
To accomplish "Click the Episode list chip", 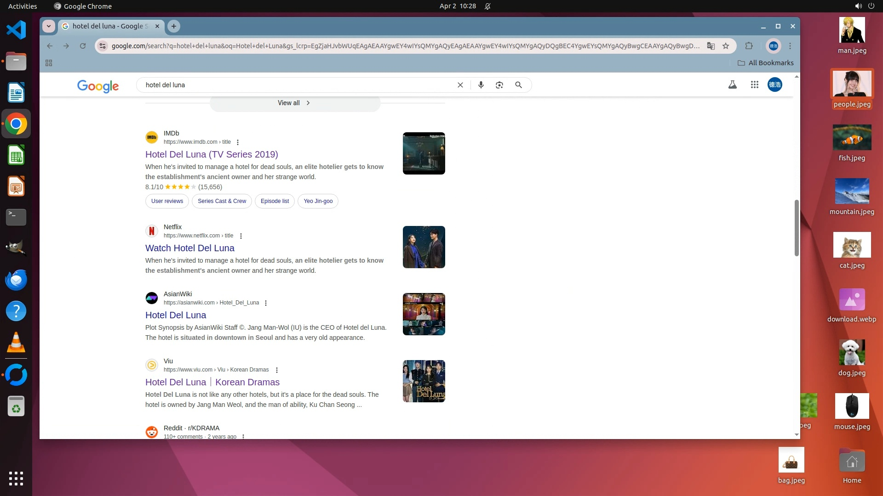I will pos(275,201).
